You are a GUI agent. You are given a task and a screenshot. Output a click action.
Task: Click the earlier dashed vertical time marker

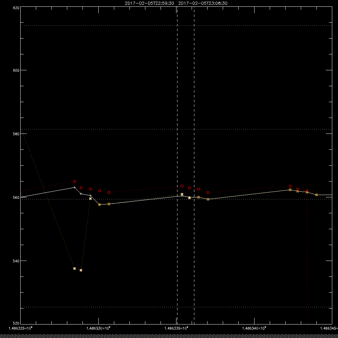tap(177, 165)
